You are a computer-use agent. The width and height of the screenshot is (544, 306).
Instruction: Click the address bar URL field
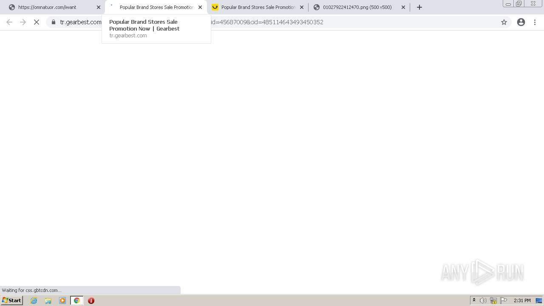click(278, 22)
